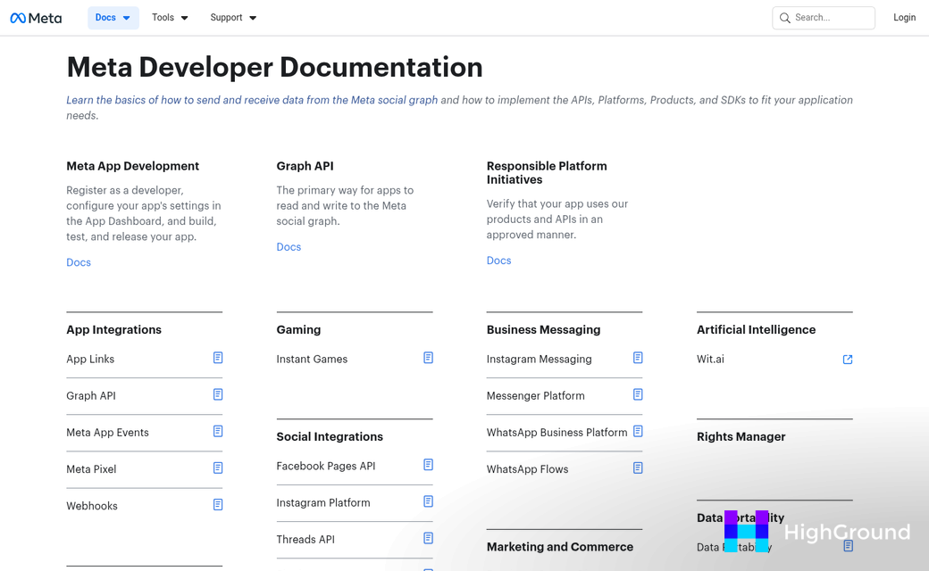Open the Tools dropdown menu
Viewport: 929px width, 571px height.
tap(170, 18)
